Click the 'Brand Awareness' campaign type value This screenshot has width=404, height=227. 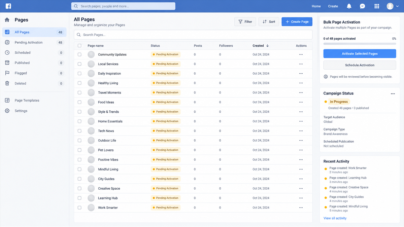click(335, 134)
